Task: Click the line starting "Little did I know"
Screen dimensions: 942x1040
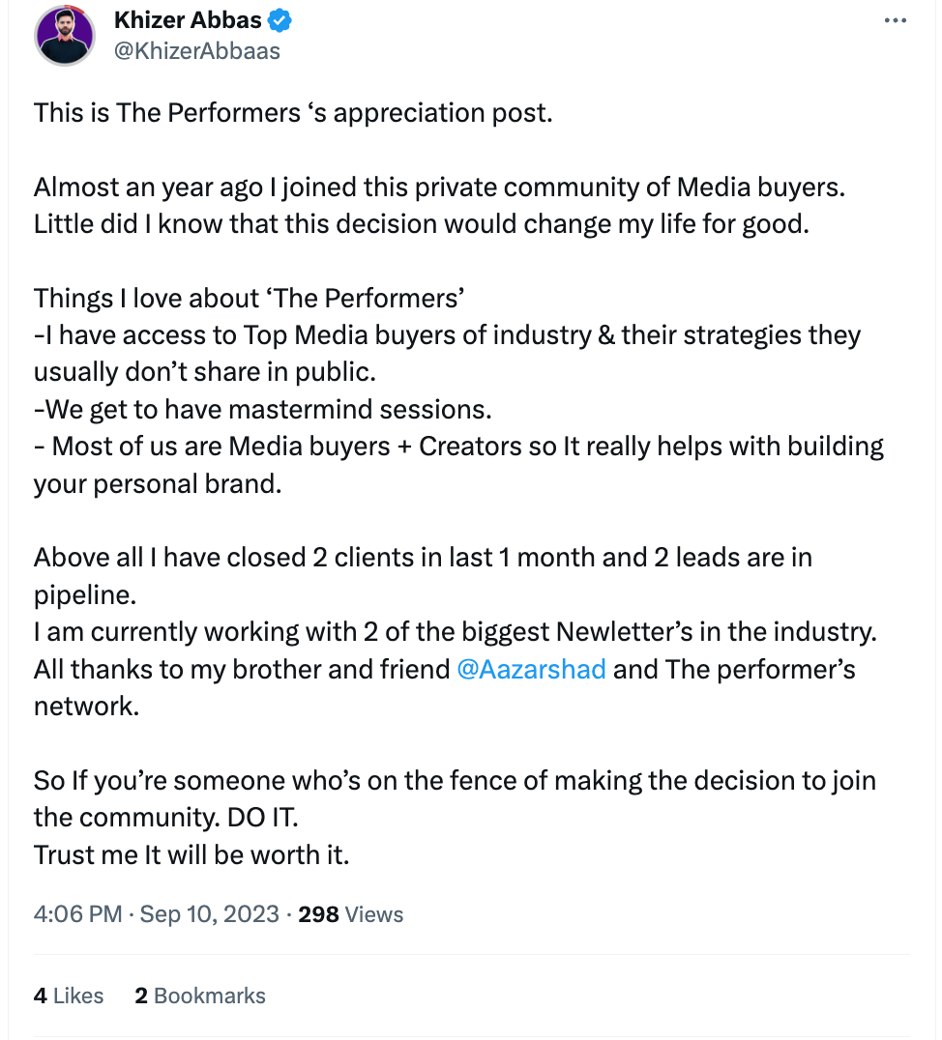Action: pyautogui.click(x=418, y=223)
